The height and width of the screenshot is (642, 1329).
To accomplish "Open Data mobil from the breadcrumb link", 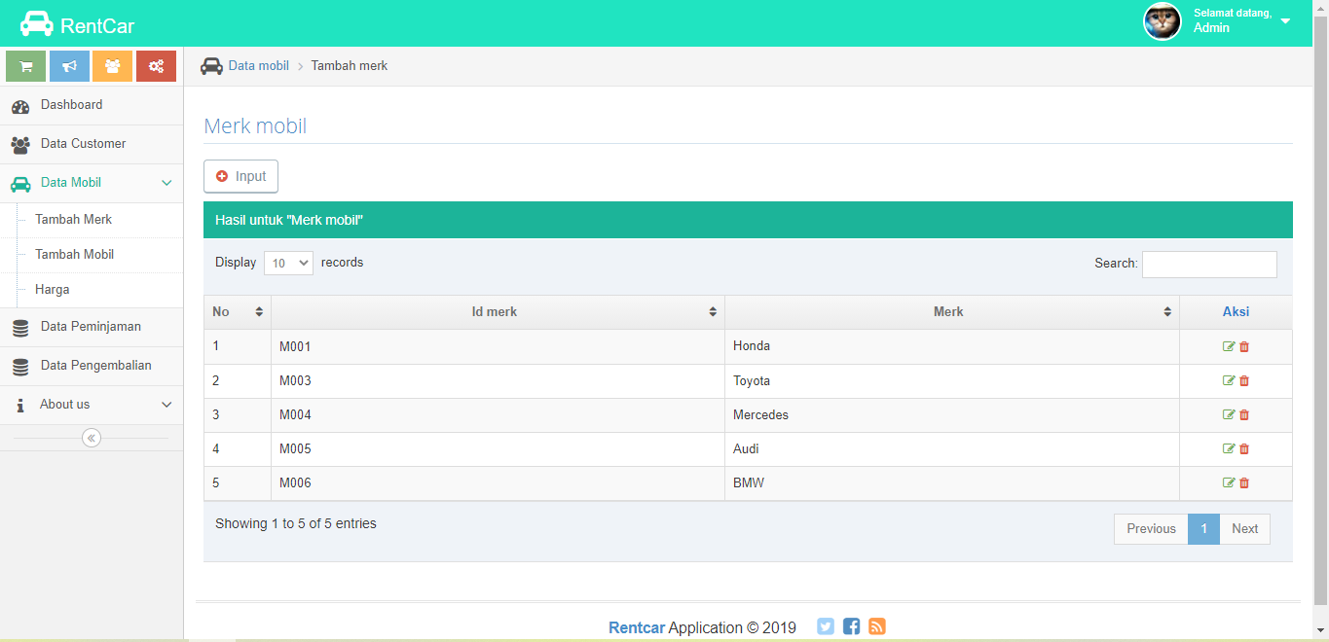I will (258, 65).
